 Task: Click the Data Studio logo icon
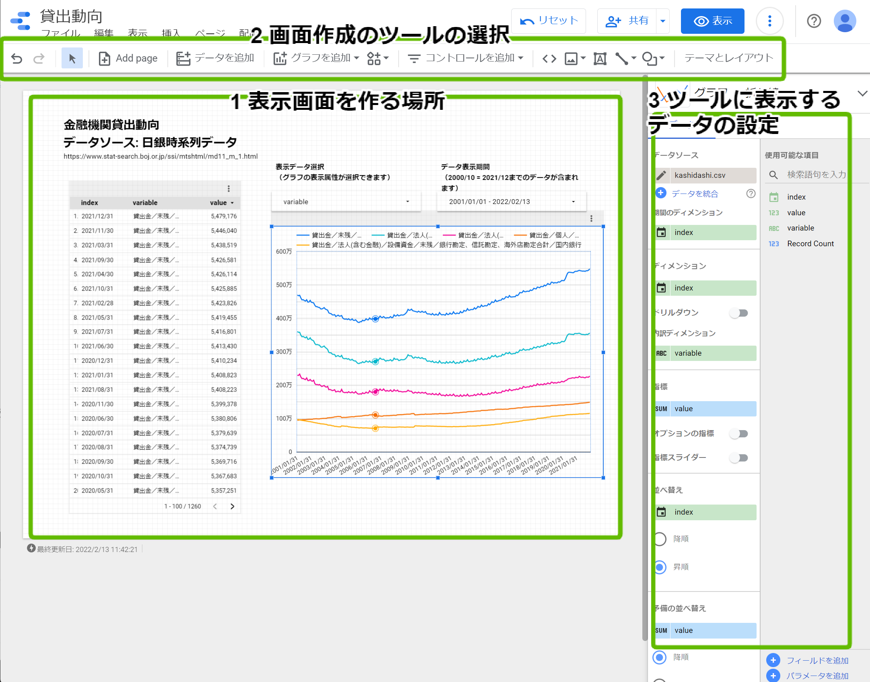pos(21,21)
